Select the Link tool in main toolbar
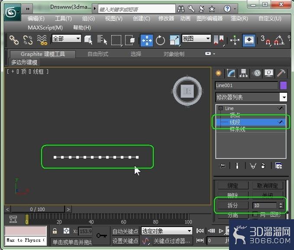294x250 pixels. [x=14, y=40]
